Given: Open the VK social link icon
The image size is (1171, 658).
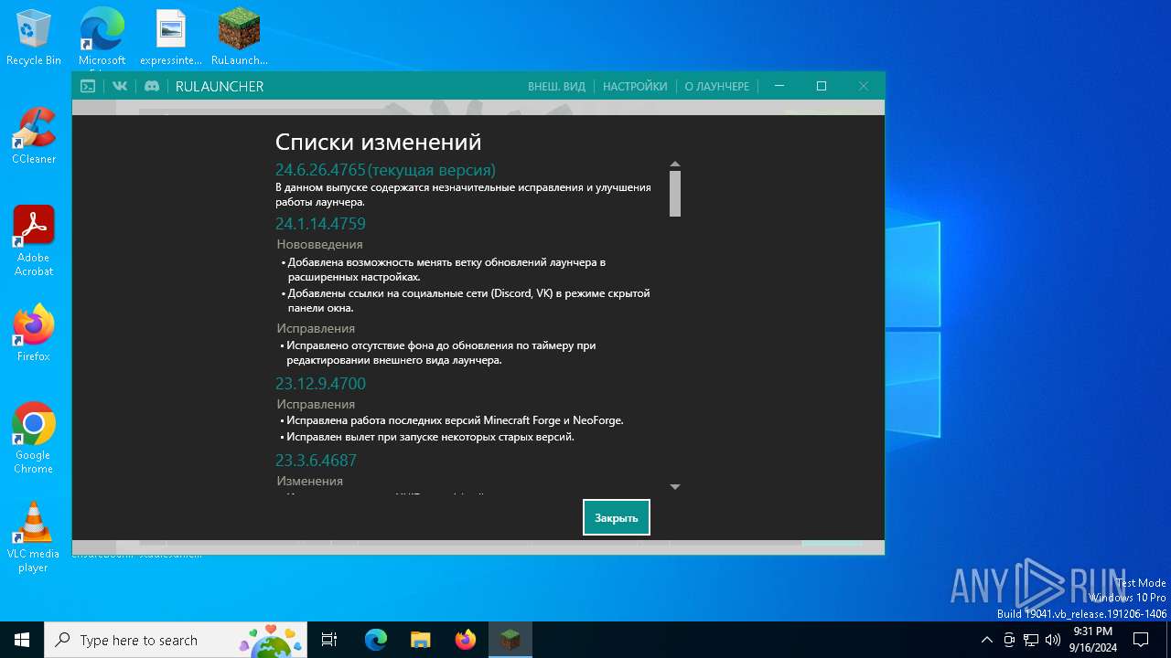Looking at the screenshot, I should point(120,86).
